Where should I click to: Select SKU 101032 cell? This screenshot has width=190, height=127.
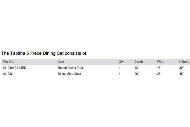pyautogui.click(x=8, y=74)
